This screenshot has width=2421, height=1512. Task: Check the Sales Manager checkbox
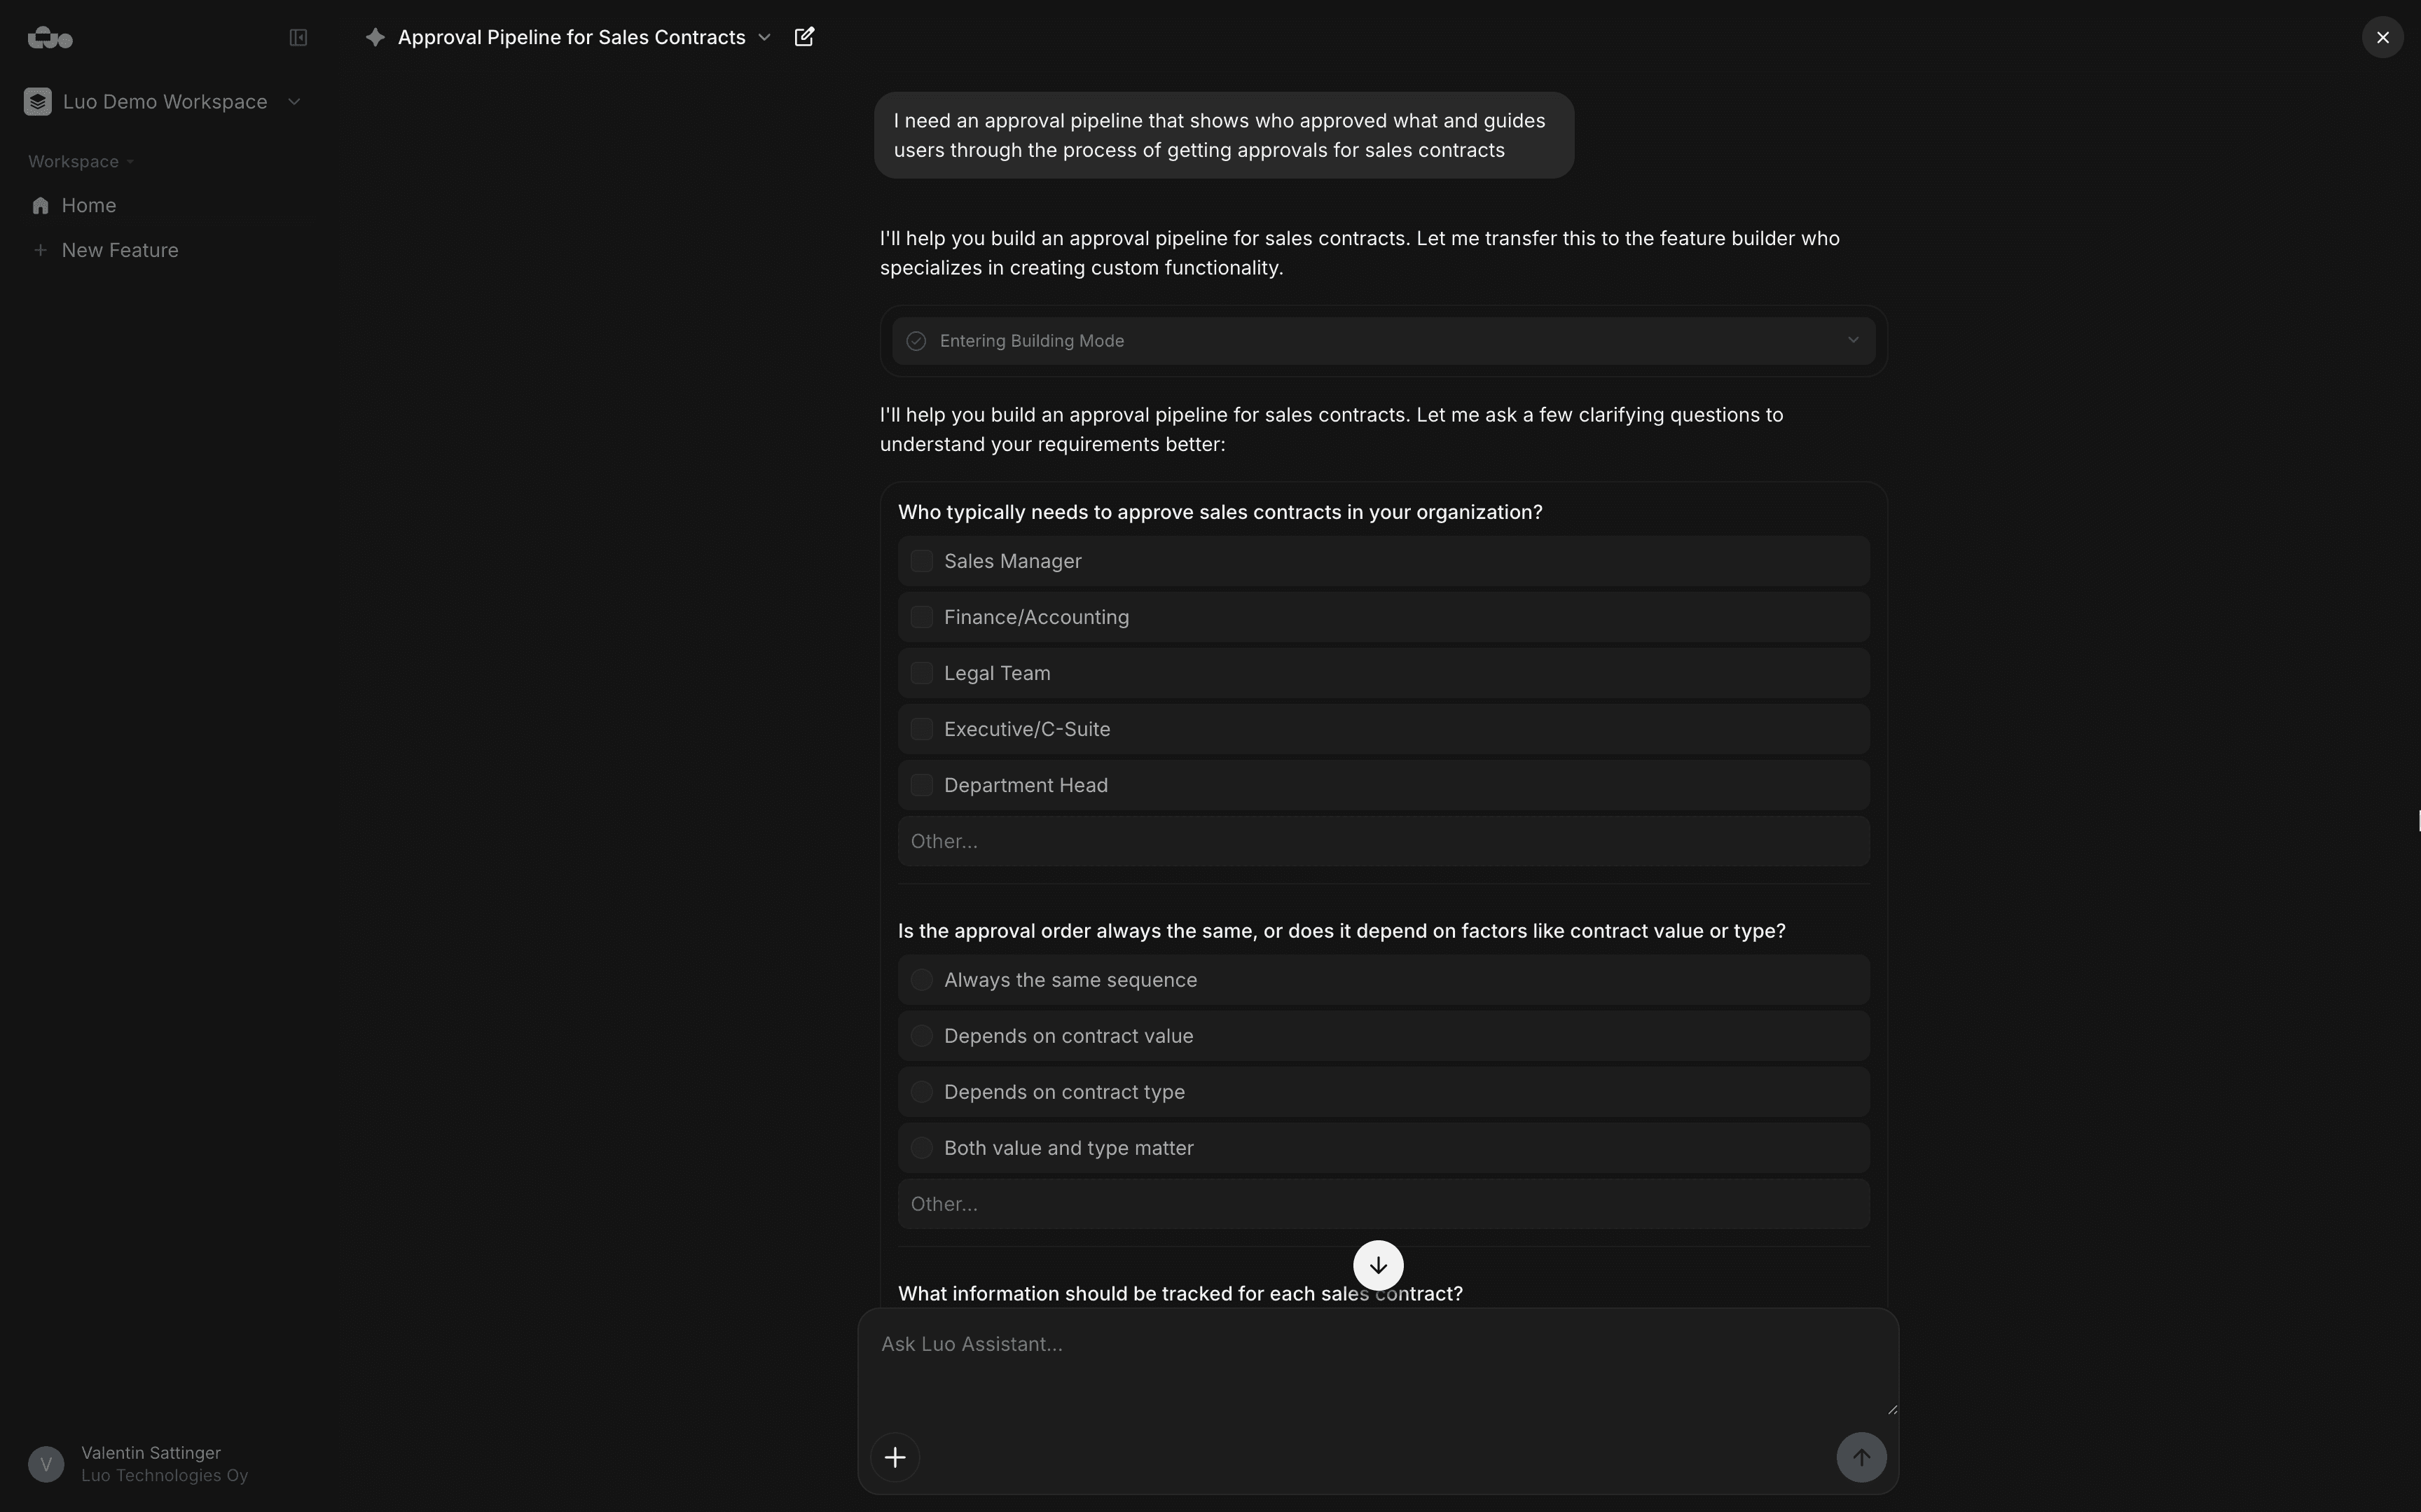922,561
